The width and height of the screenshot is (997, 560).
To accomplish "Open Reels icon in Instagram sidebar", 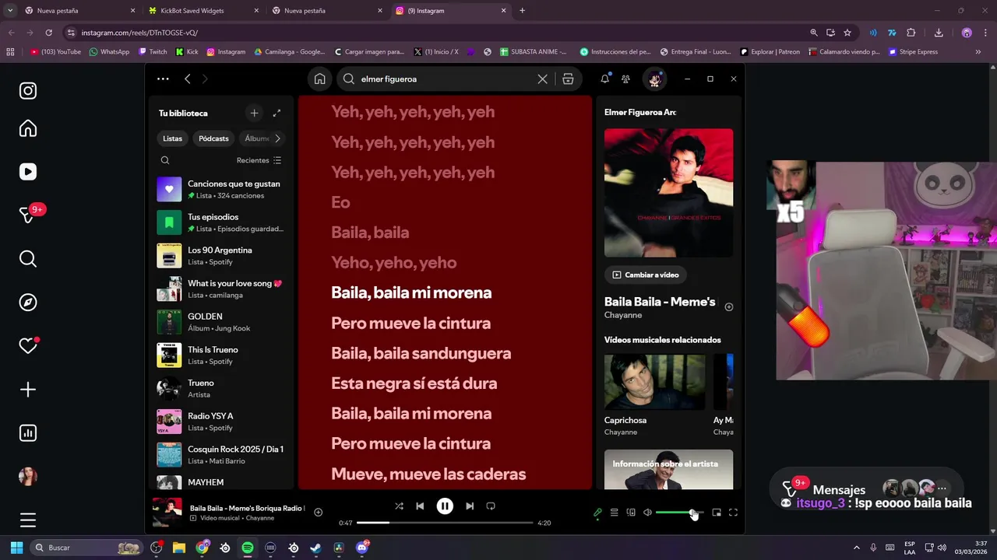I will coord(28,172).
